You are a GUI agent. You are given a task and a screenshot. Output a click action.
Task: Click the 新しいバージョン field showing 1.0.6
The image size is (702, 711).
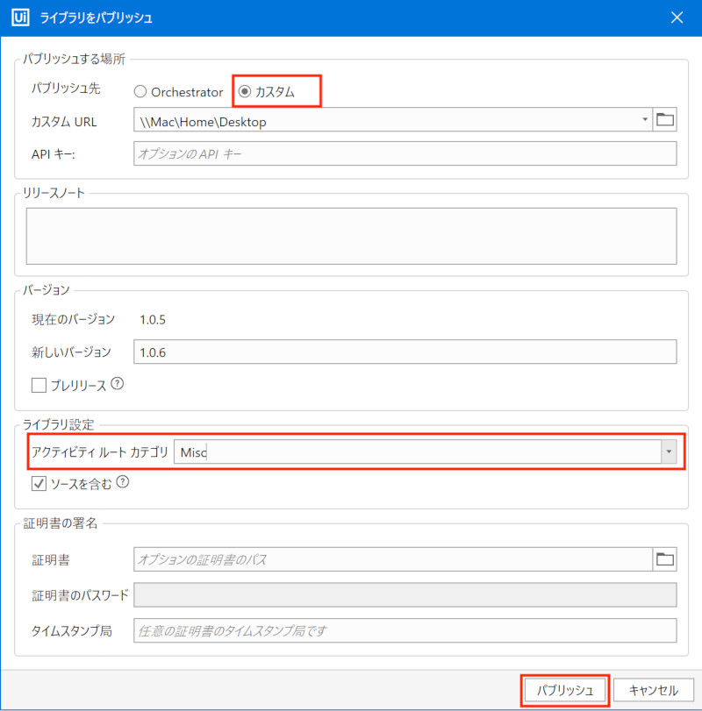pos(405,352)
